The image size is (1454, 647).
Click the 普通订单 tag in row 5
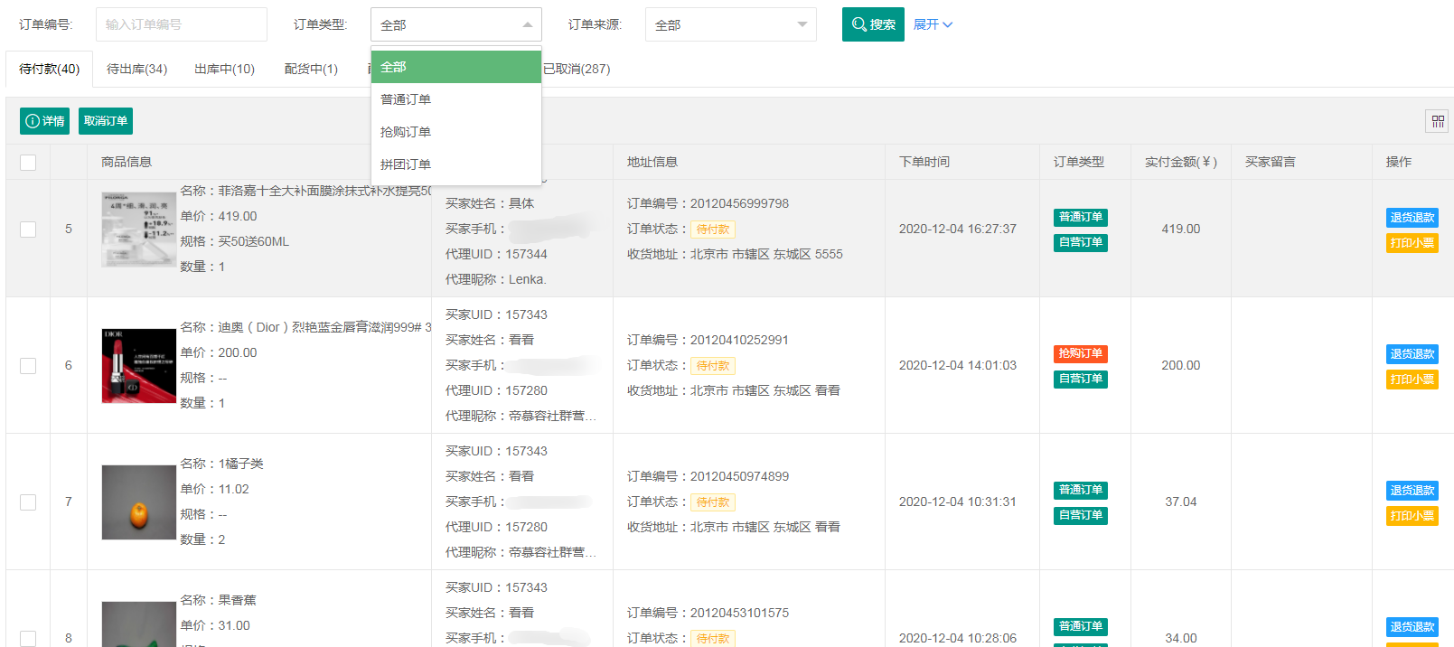click(x=1081, y=217)
